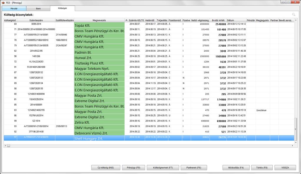Image resolution: width=301 pixels, height=174 pixels.
Task: Click invoice number 2014/BSZ/85
Action: 36,51
